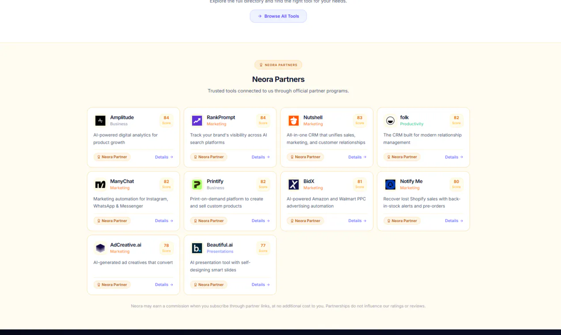The width and height of the screenshot is (561, 335).
Task: Click the Notify Me tool name
Action: coord(411,181)
